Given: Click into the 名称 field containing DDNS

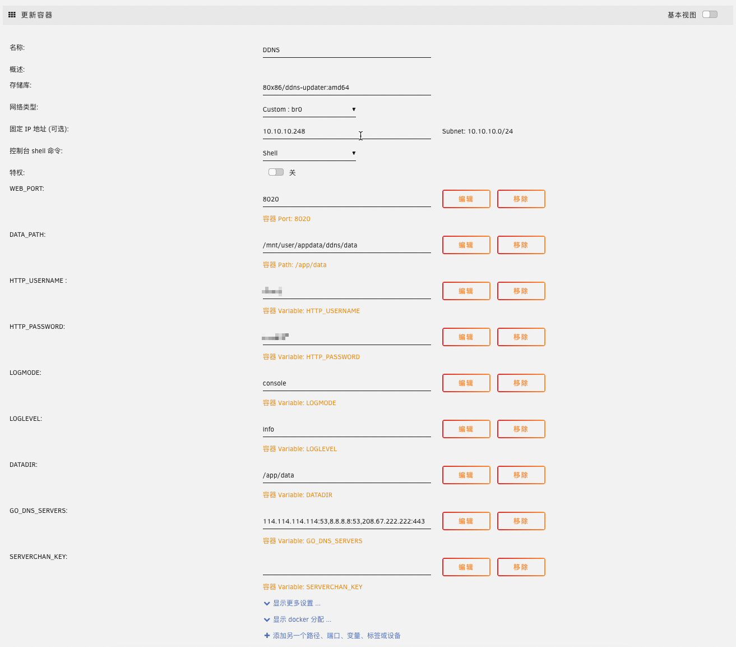Looking at the screenshot, I should [347, 50].
